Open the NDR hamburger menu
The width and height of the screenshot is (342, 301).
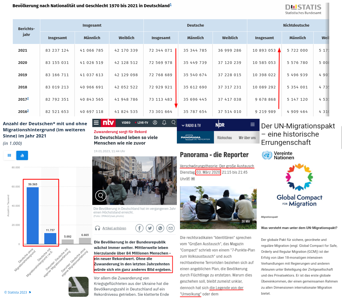(252, 125)
